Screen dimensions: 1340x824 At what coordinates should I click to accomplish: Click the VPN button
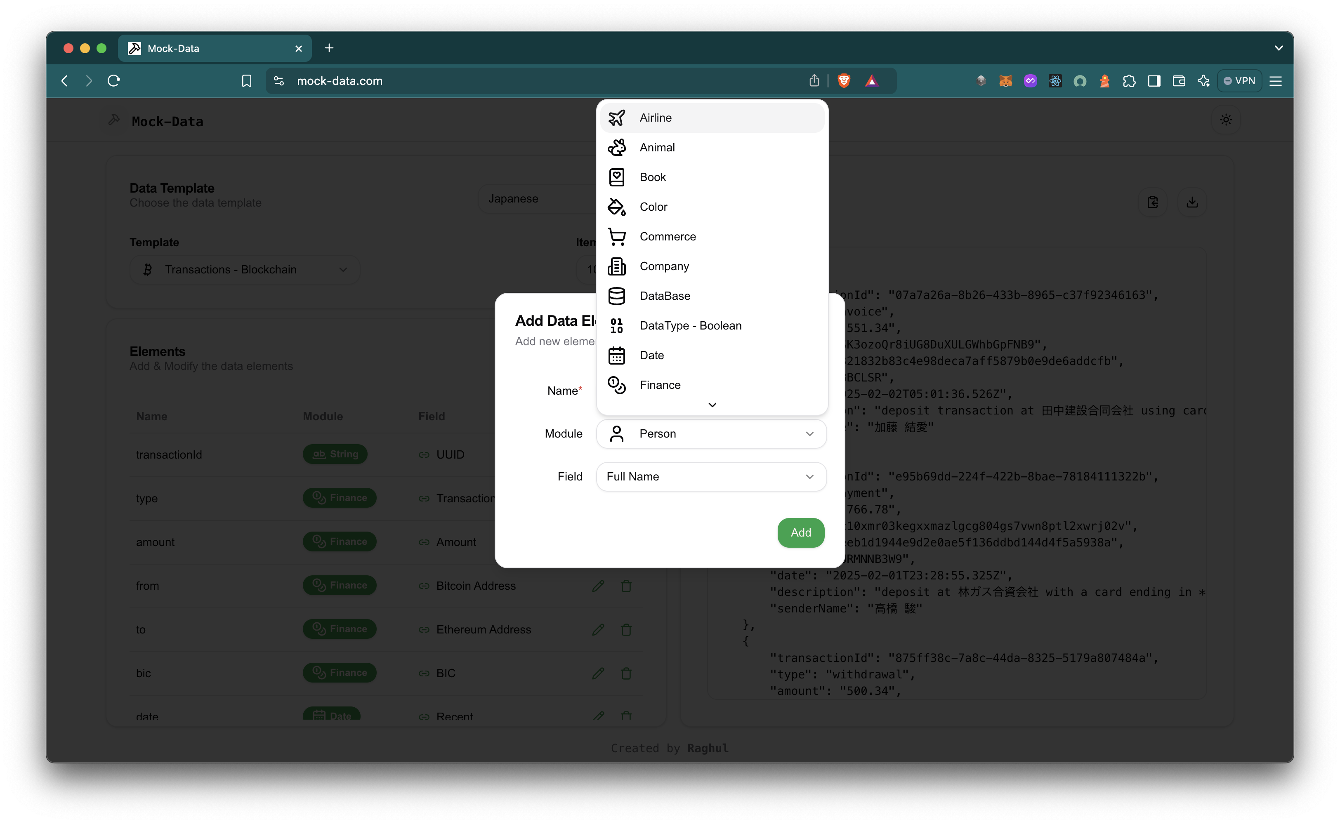[x=1239, y=81]
